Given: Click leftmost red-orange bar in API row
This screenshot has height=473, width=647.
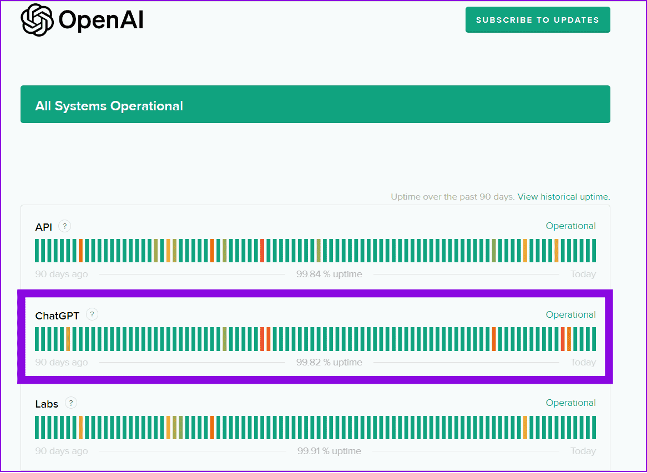Looking at the screenshot, I should pyautogui.click(x=80, y=250).
